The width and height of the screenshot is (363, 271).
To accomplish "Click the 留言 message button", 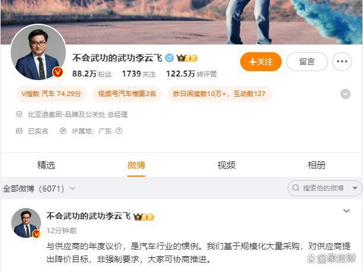I will [307, 62].
